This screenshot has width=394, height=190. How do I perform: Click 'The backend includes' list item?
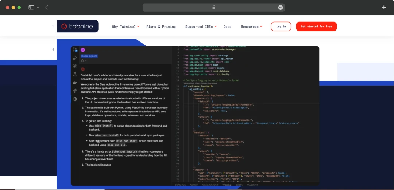click(x=98, y=165)
